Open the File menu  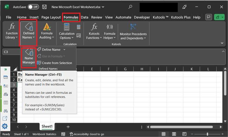(x=8, y=17)
